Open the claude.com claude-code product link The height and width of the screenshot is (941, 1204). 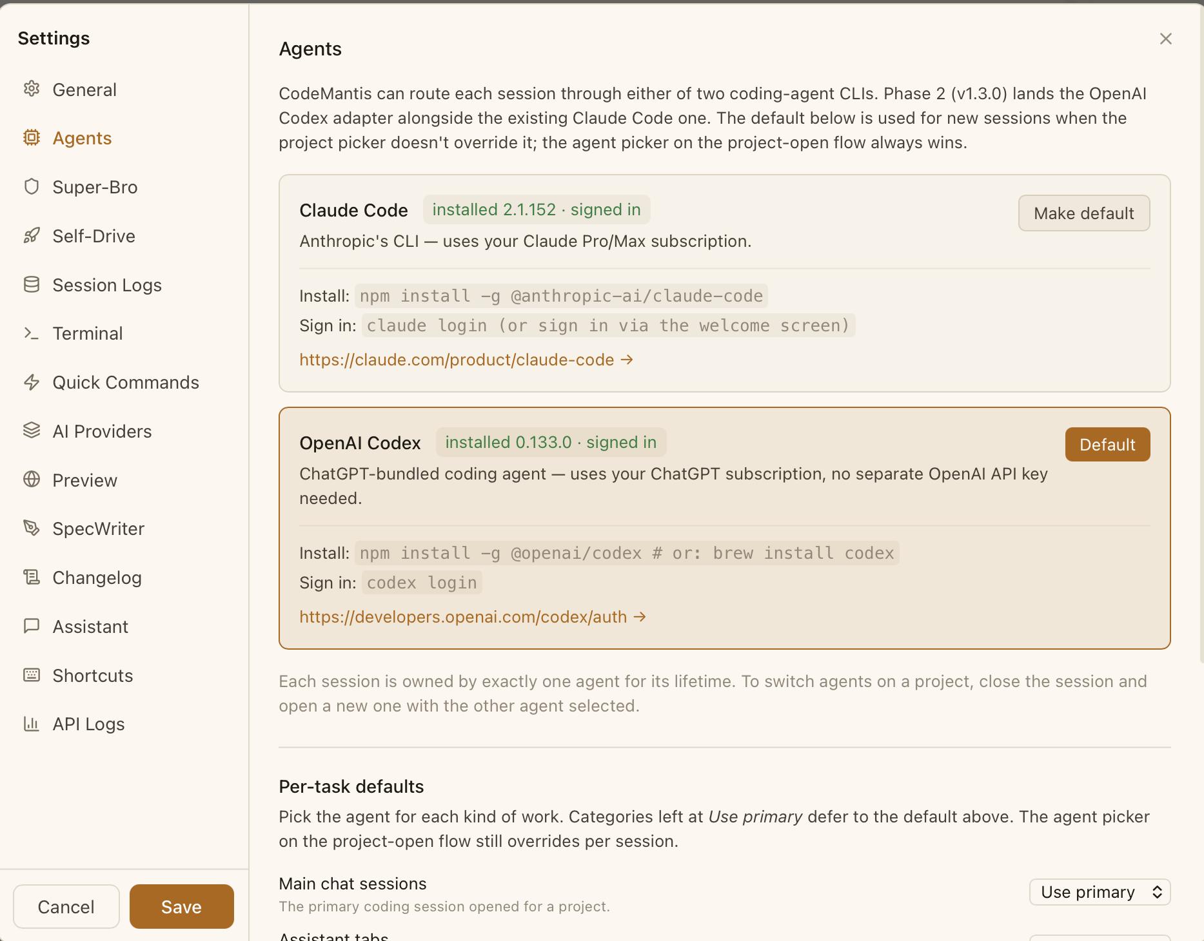[x=466, y=360]
